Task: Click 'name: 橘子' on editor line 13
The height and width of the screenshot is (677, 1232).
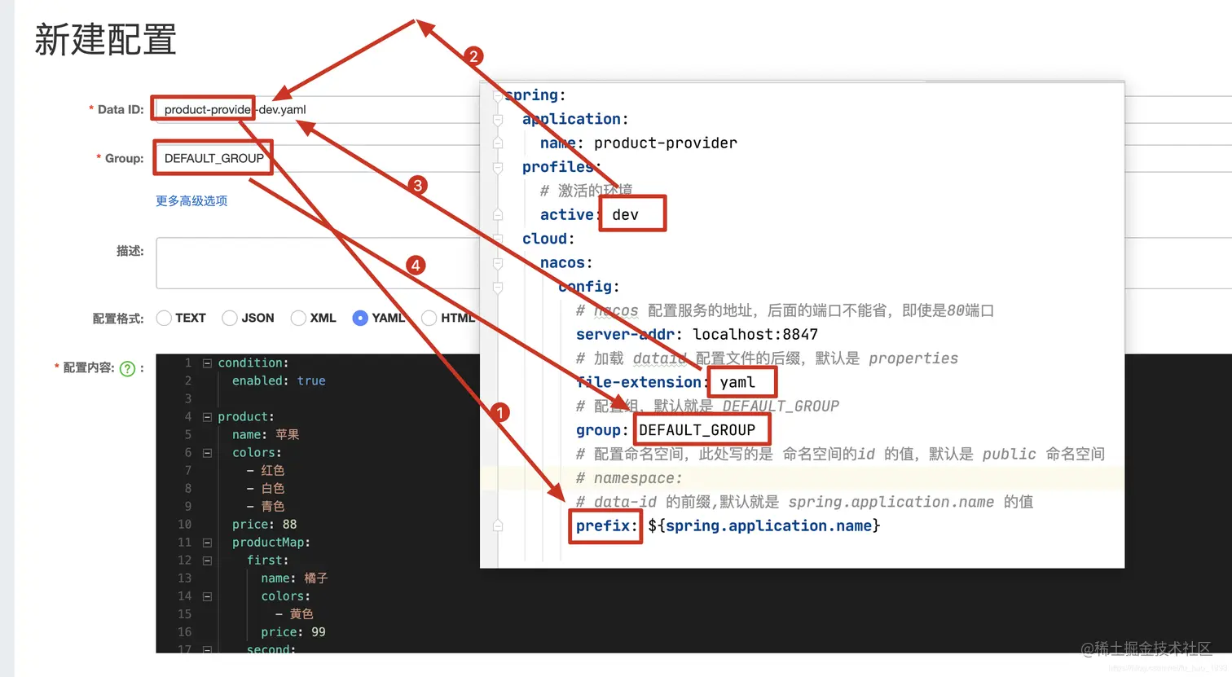Action: [x=294, y=578]
